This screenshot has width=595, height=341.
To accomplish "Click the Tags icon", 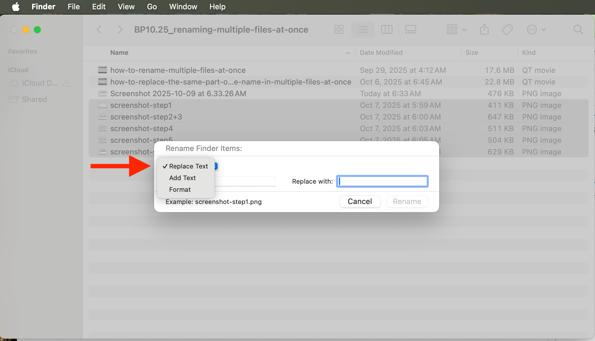I will coord(507,29).
